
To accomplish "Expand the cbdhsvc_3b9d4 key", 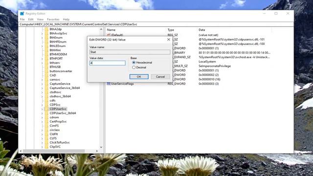I will click(x=42, y=96).
